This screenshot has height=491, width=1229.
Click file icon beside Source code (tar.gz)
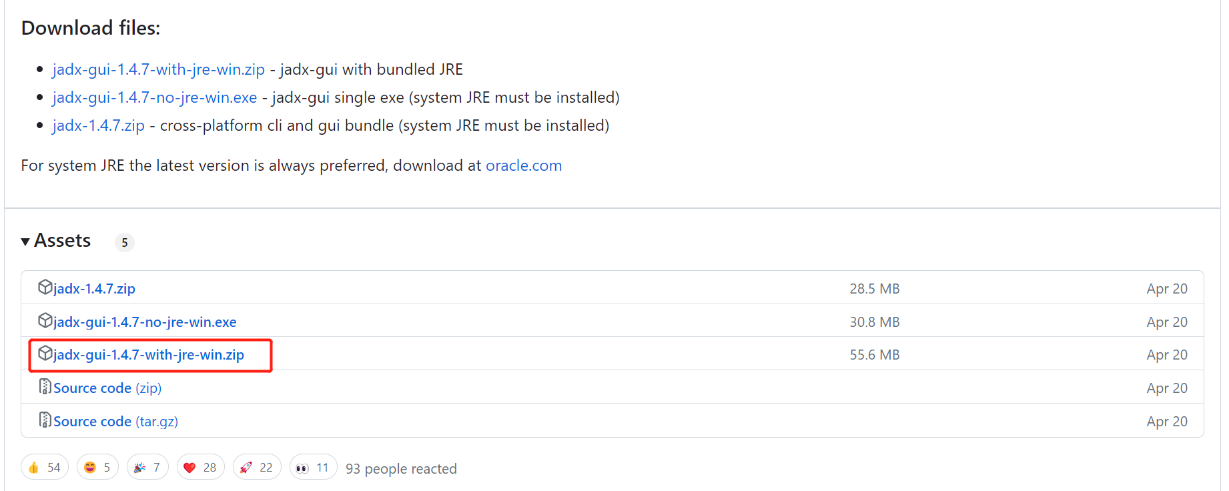[45, 420]
